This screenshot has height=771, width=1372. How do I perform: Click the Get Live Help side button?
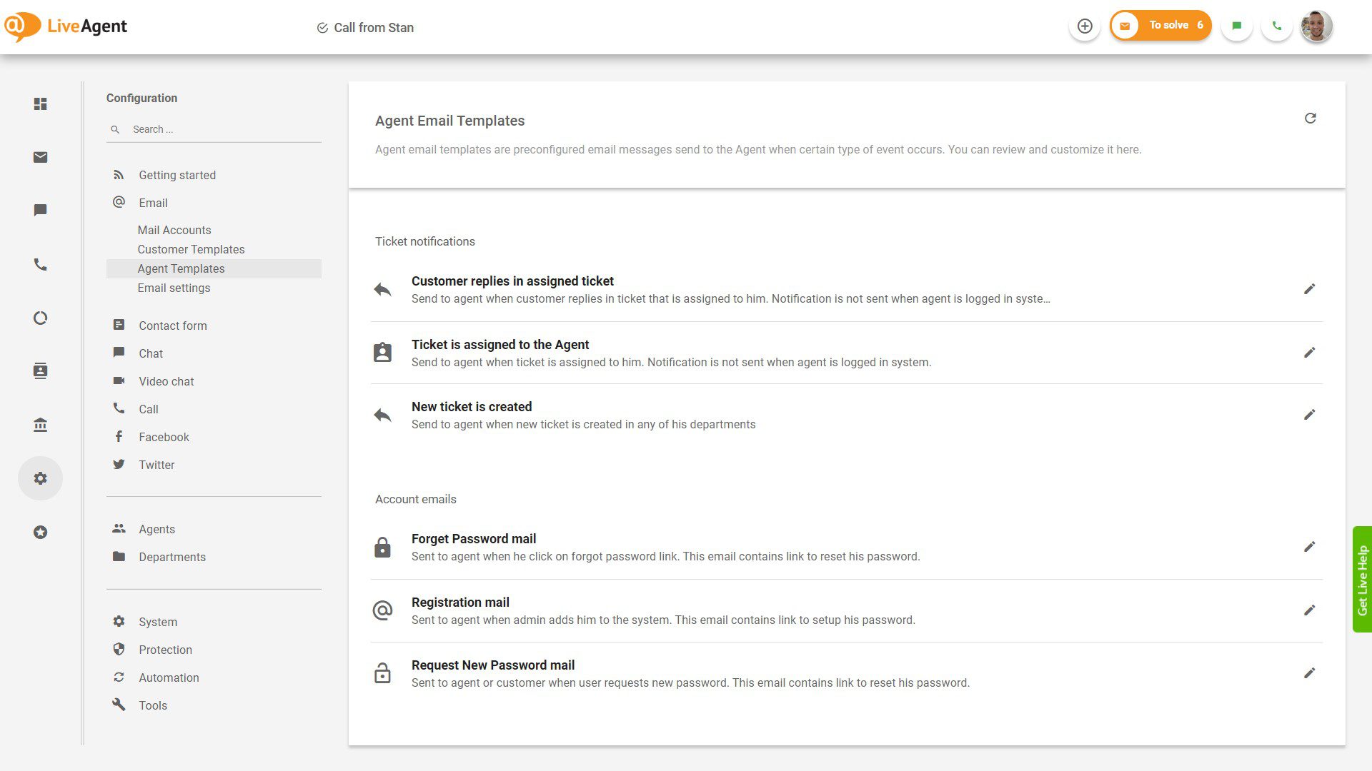(1362, 580)
